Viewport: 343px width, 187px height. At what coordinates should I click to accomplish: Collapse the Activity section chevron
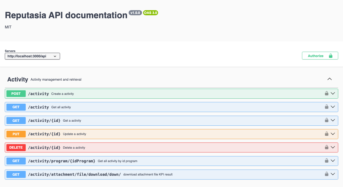[x=330, y=79]
